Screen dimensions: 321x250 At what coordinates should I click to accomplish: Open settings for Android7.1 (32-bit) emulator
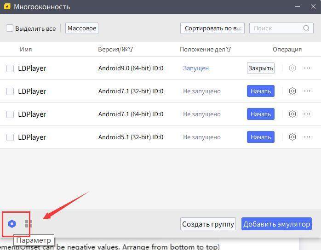tap(292, 91)
